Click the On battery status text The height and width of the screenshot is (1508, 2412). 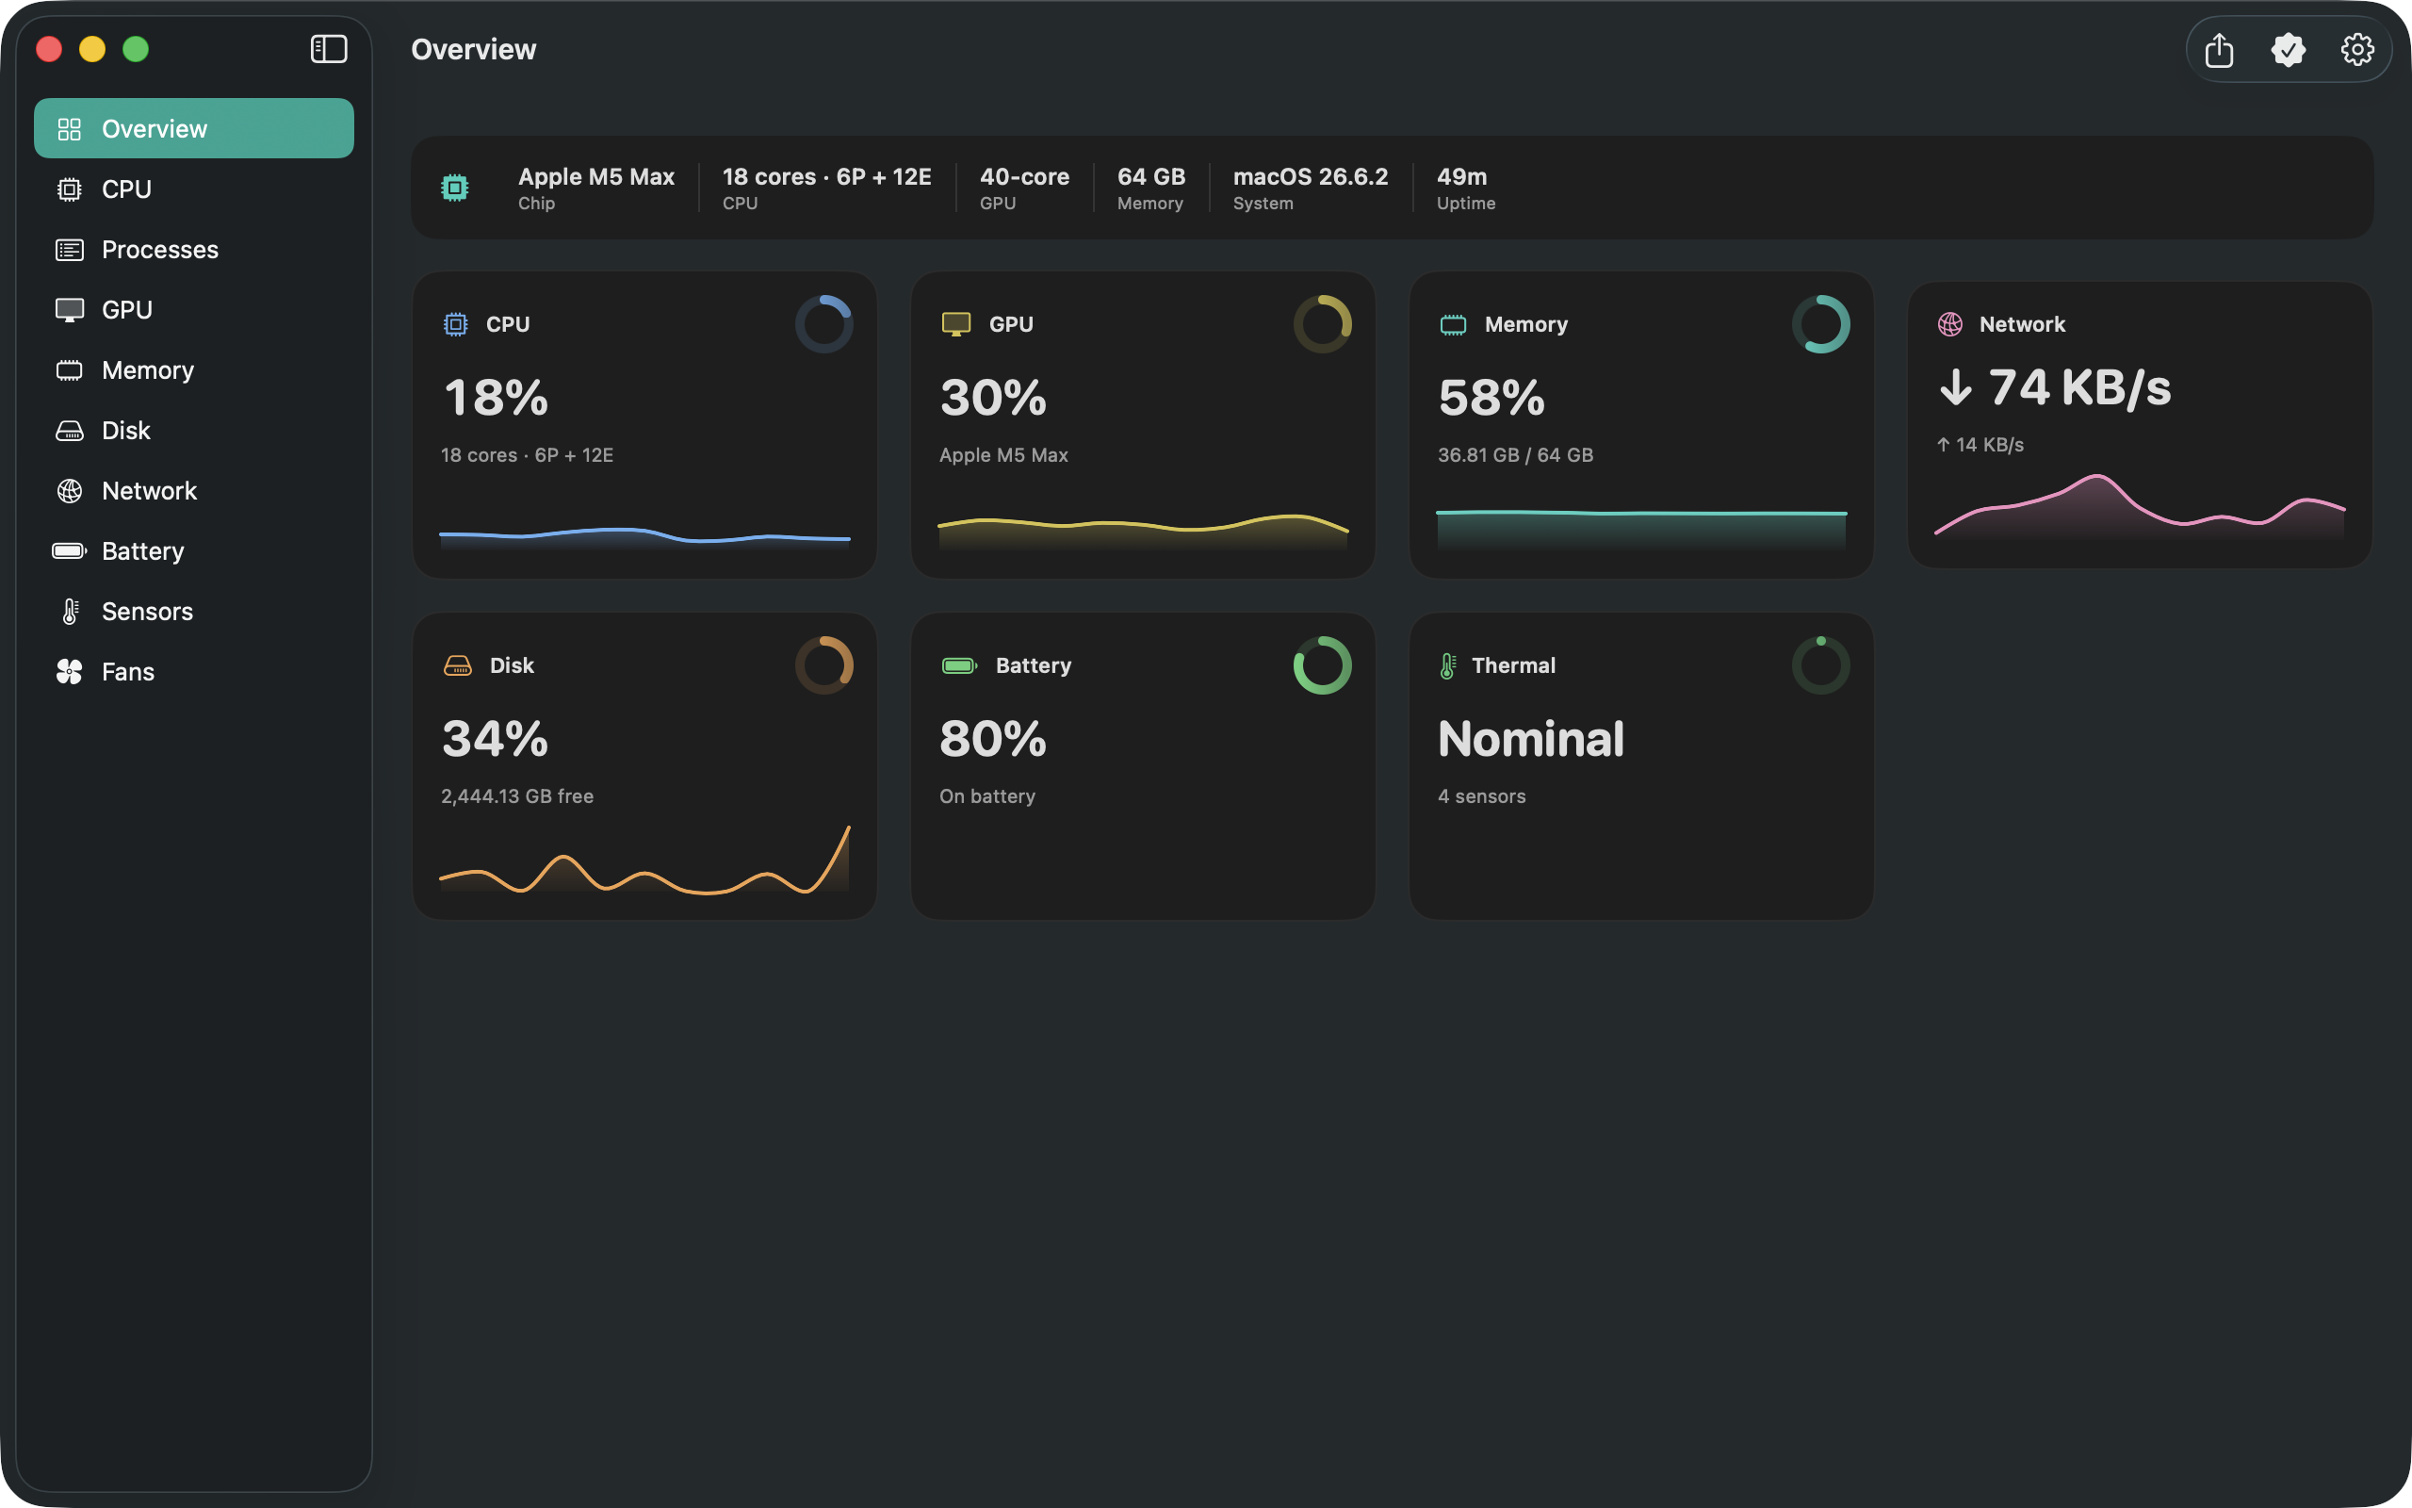tap(986, 797)
